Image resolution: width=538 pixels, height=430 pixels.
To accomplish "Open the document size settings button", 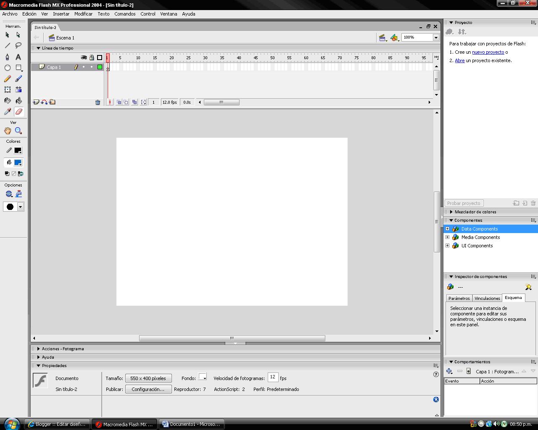I will [x=148, y=378].
